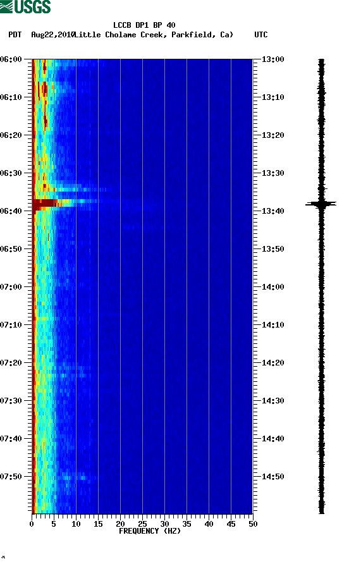Viewport: 349px width, 564px height.
Task: Click the USGS logo
Action: 25,6
